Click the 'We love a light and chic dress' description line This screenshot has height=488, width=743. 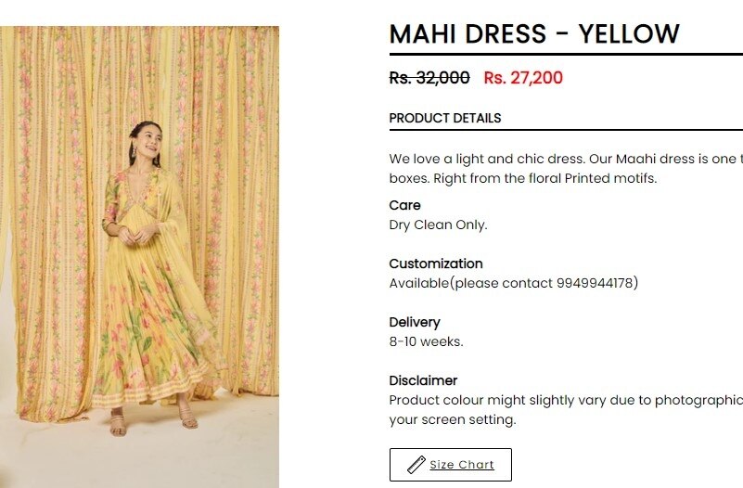pos(557,159)
